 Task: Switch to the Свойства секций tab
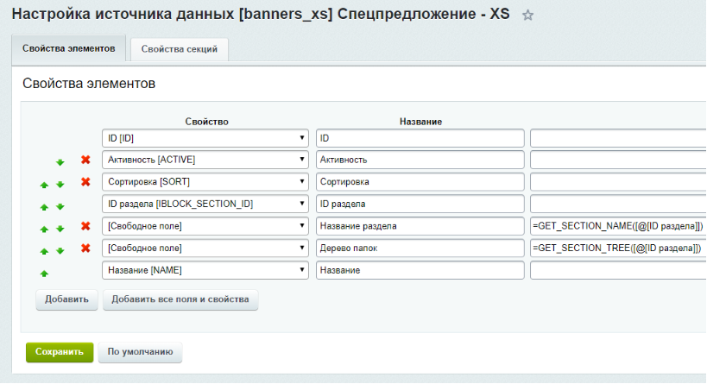179,49
